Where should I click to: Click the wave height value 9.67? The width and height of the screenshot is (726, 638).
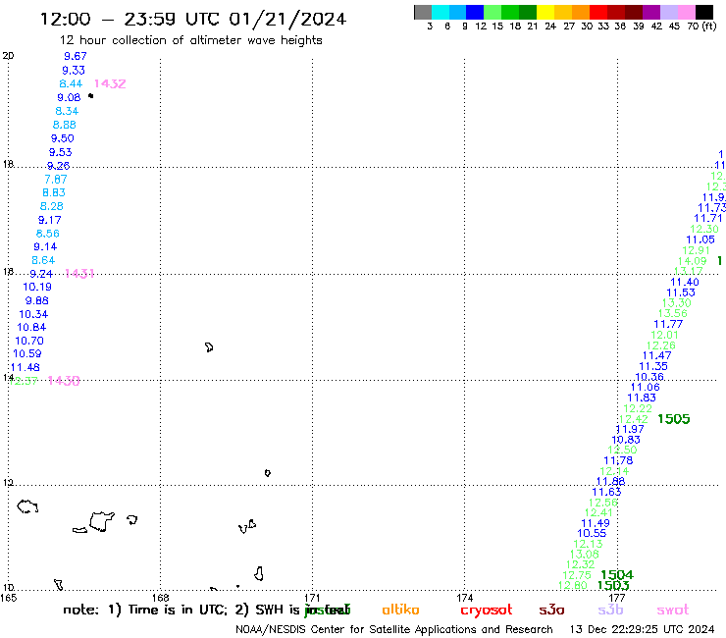pos(75,56)
